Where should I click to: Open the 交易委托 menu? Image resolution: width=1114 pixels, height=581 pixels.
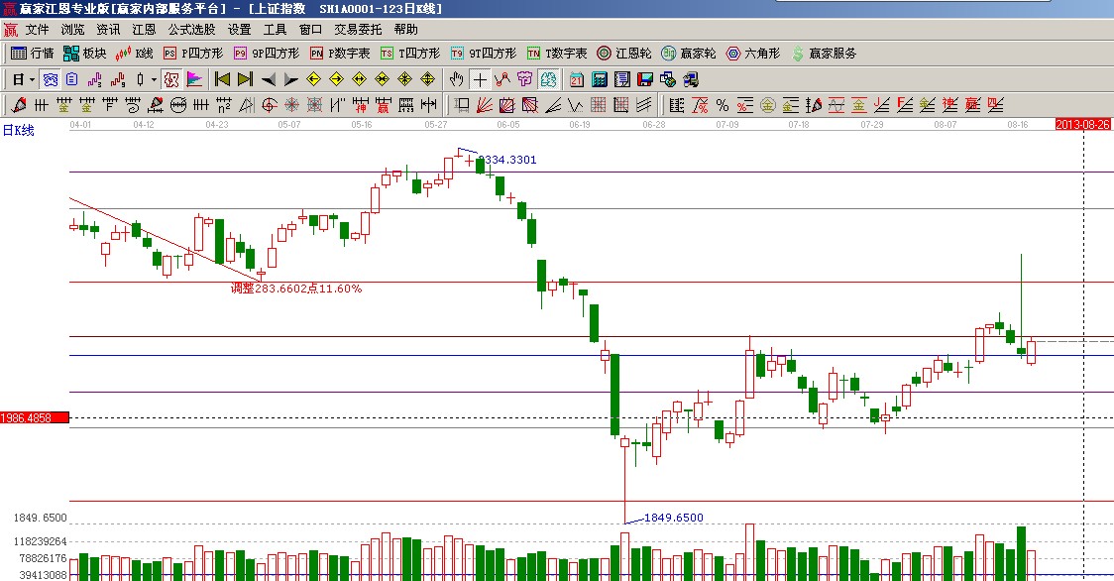(358, 30)
